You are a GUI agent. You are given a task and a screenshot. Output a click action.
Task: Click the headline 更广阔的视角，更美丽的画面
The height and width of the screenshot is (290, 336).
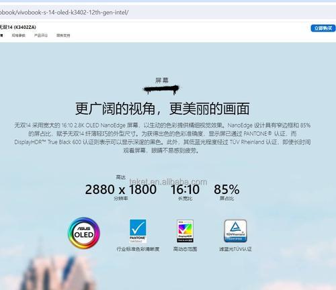pos(162,109)
